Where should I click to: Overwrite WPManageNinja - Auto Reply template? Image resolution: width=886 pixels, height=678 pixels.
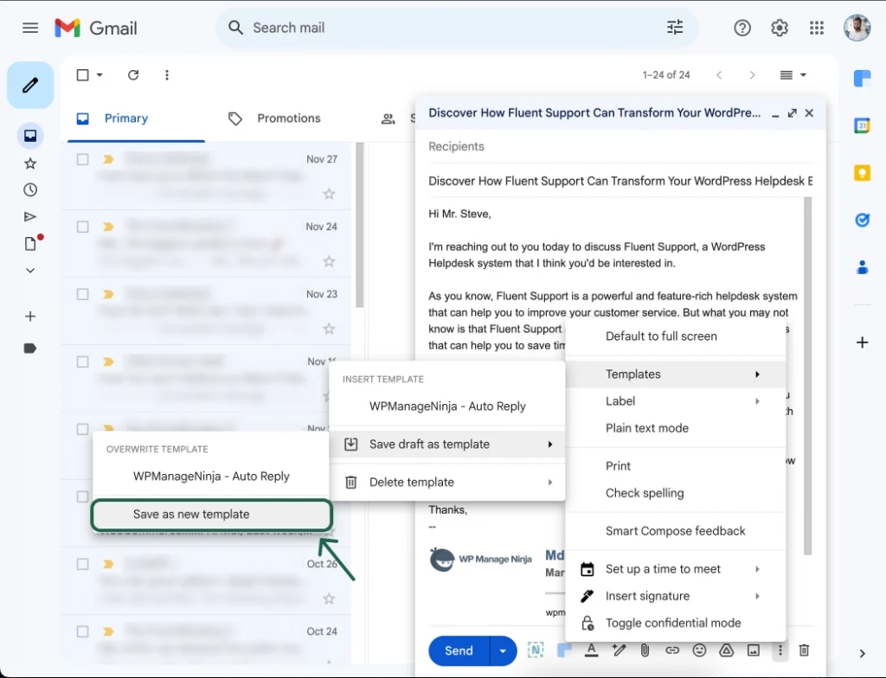coord(211,477)
